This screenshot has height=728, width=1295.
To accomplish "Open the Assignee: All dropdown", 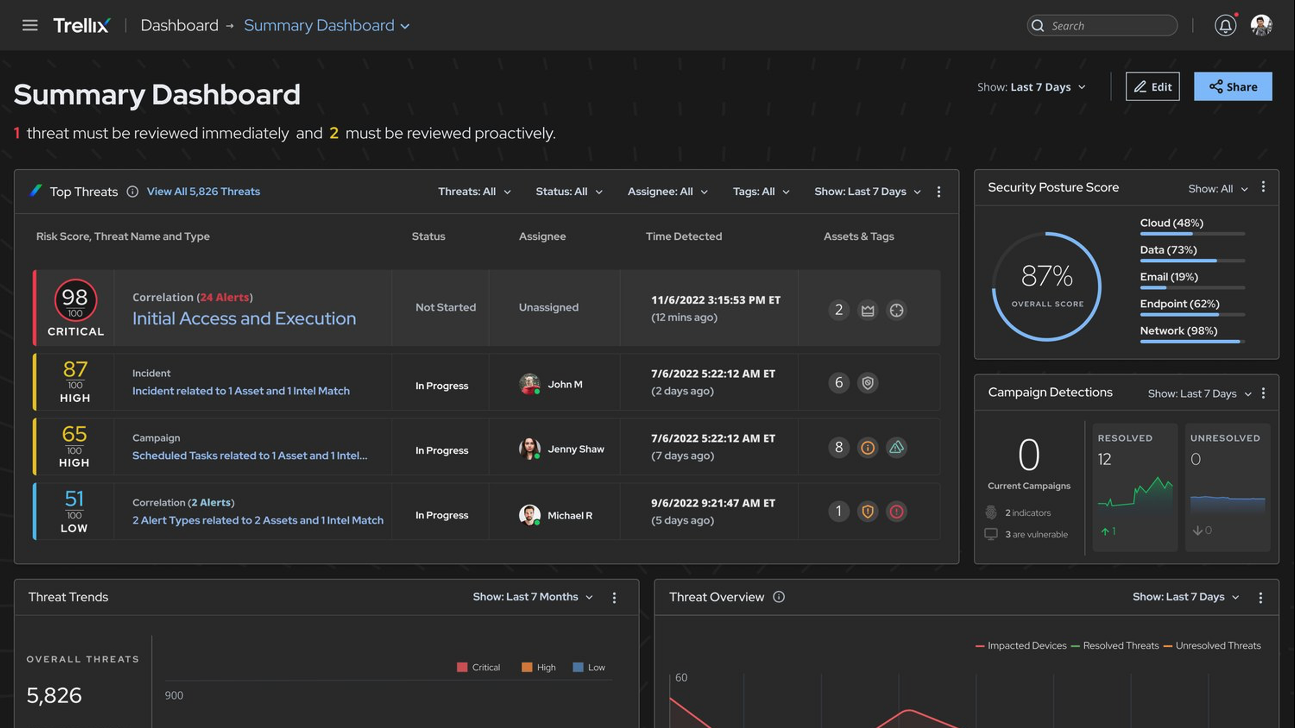I will point(667,192).
